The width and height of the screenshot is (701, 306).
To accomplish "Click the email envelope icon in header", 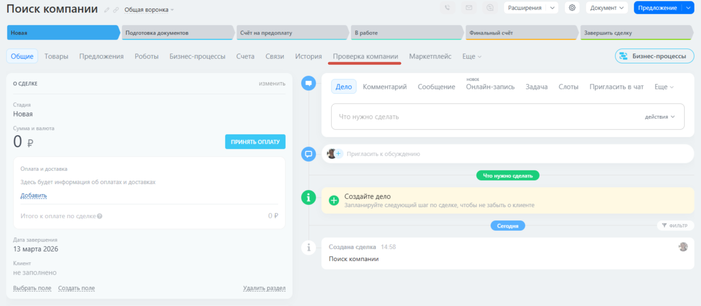I will (x=469, y=8).
